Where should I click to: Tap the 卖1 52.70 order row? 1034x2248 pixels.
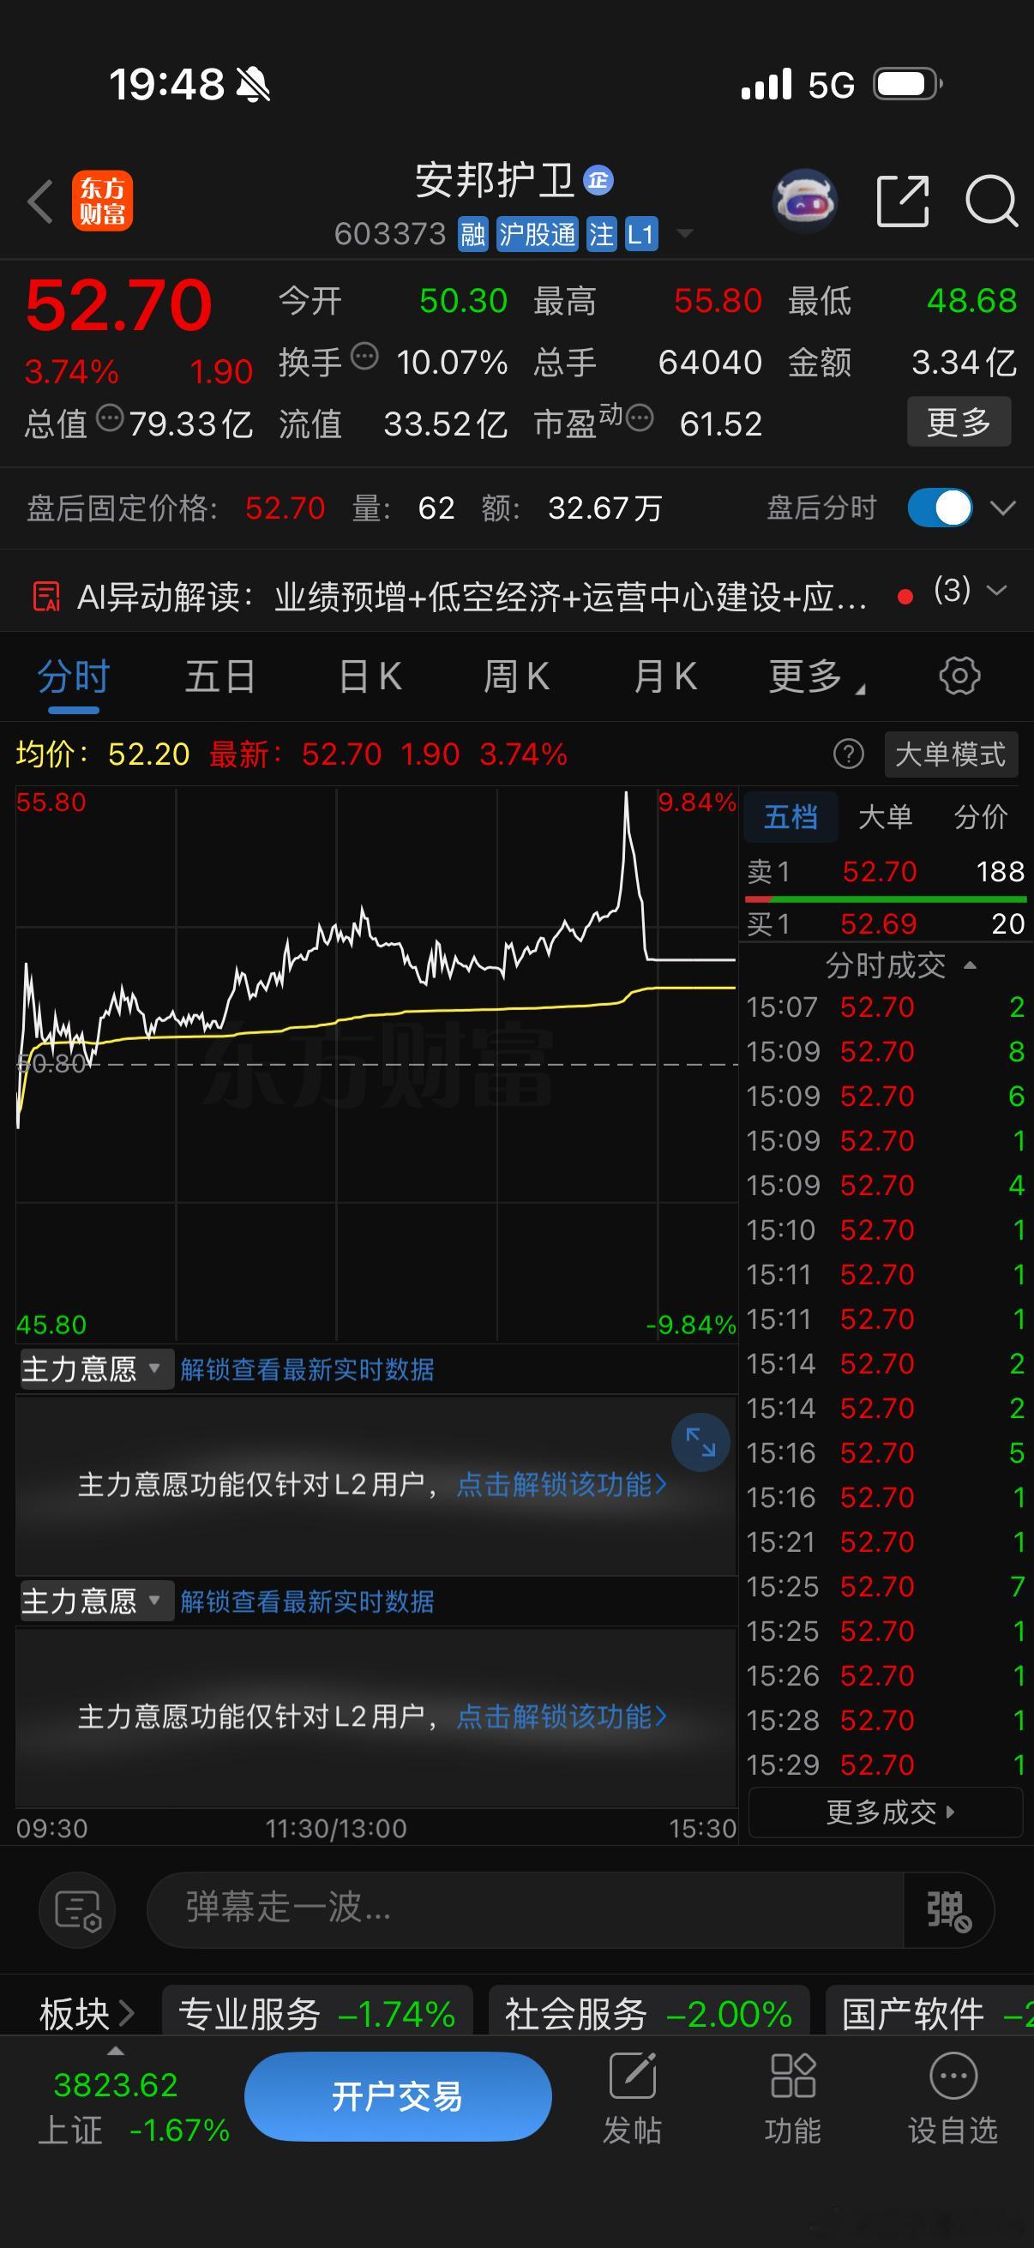(x=886, y=871)
